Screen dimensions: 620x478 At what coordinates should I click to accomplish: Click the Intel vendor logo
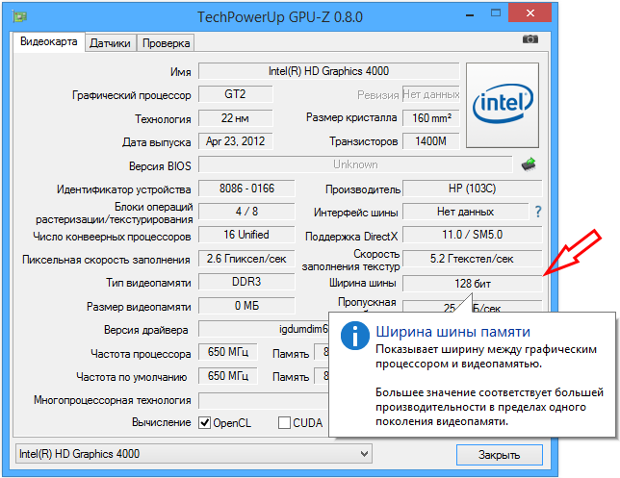coord(503,105)
